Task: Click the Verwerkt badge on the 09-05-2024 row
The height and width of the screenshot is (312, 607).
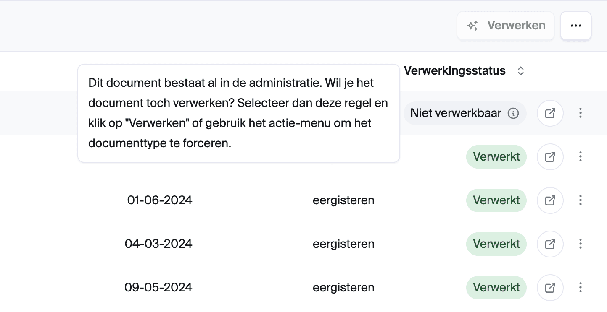Action: [x=496, y=287]
